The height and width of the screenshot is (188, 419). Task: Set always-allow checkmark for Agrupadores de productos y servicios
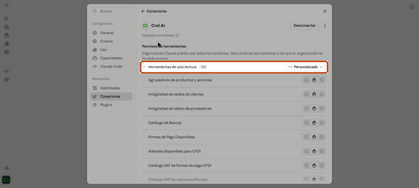pos(306,80)
